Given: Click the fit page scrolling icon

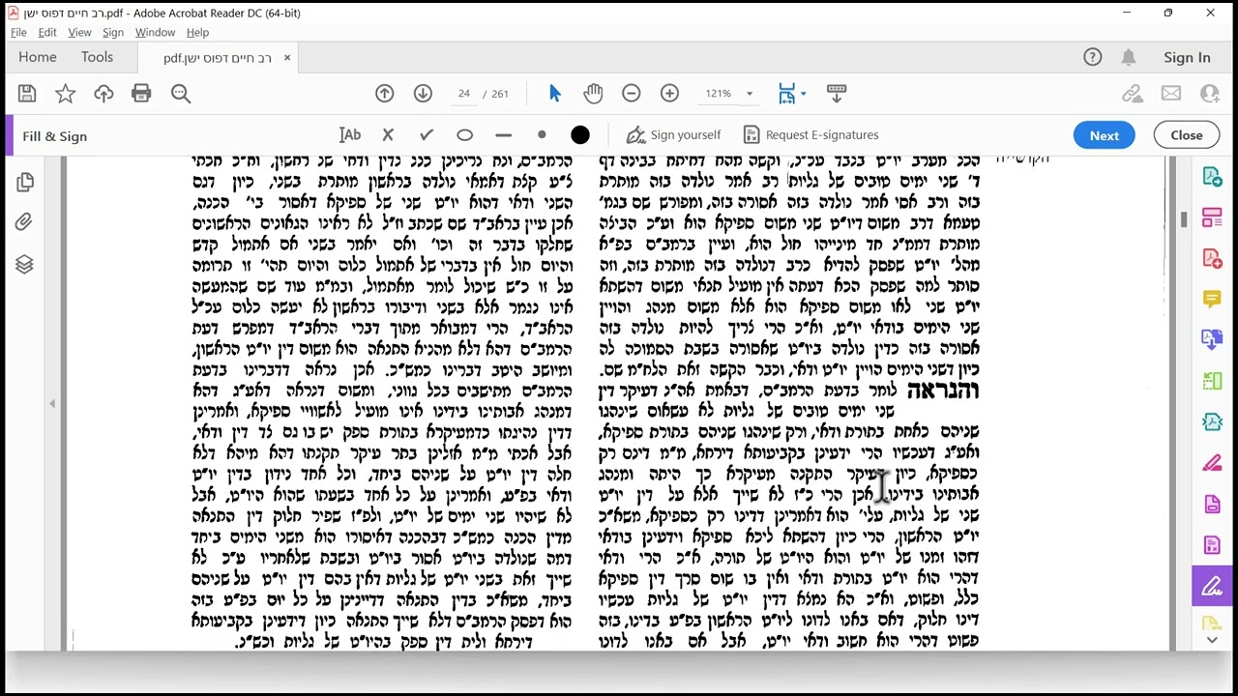Looking at the screenshot, I should point(787,94).
